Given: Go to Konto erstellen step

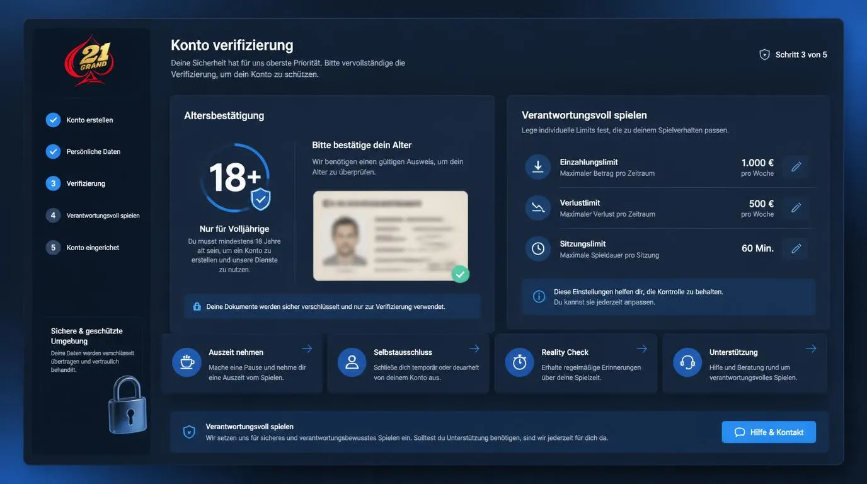Looking at the screenshot, I should 89,120.
